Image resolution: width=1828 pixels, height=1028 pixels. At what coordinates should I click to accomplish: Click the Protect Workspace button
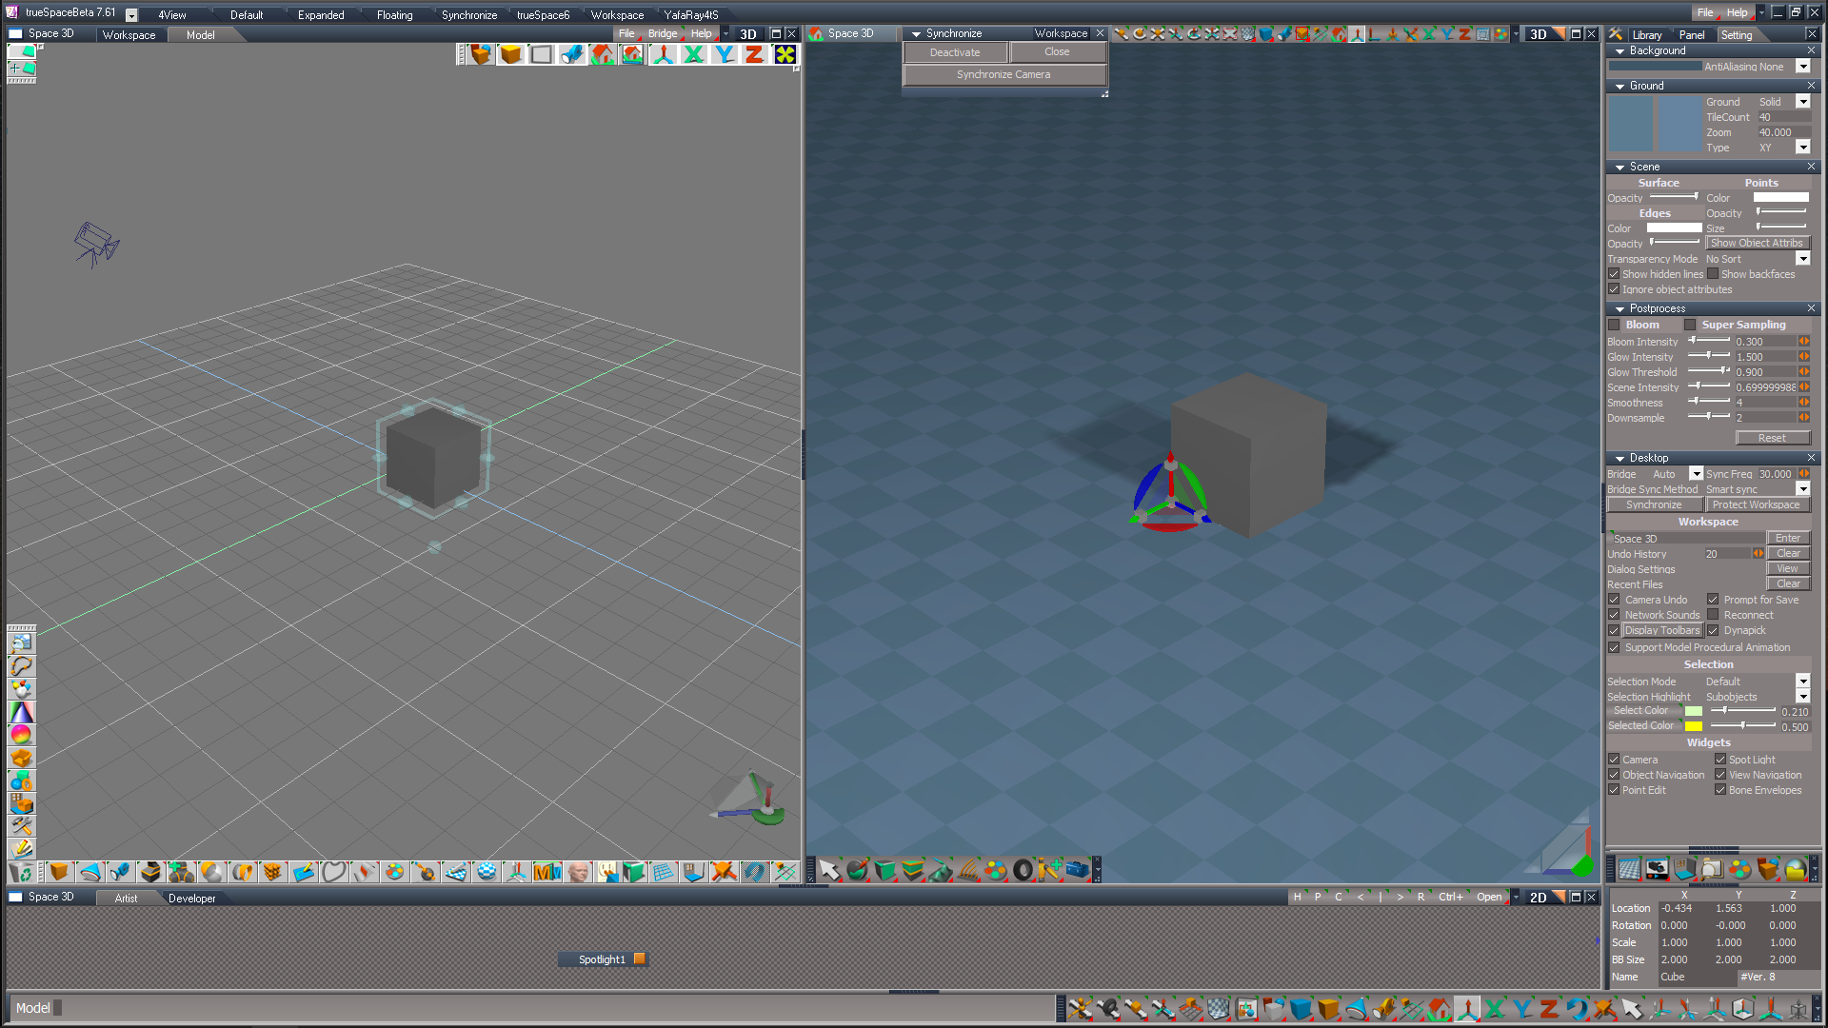[x=1757, y=505]
